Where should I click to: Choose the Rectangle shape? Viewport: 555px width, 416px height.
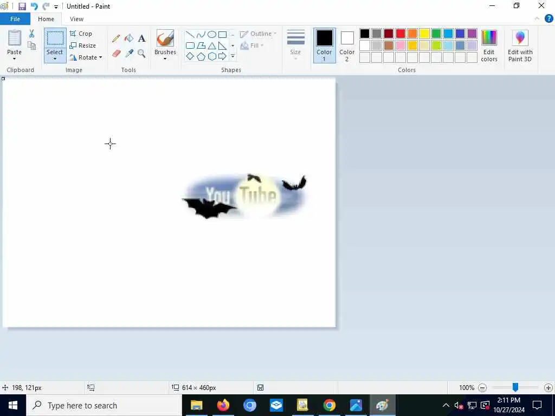(222, 34)
